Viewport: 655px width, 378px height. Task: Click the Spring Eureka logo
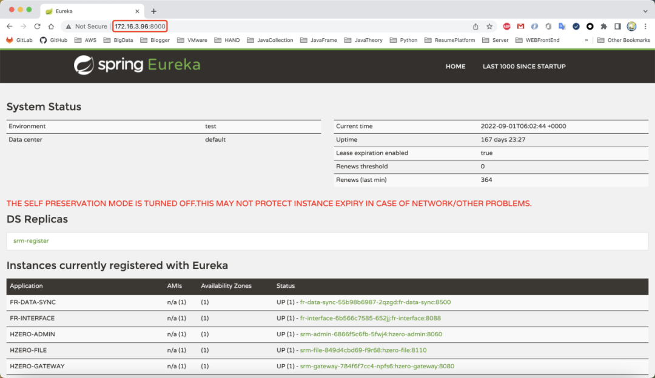(x=137, y=65)
